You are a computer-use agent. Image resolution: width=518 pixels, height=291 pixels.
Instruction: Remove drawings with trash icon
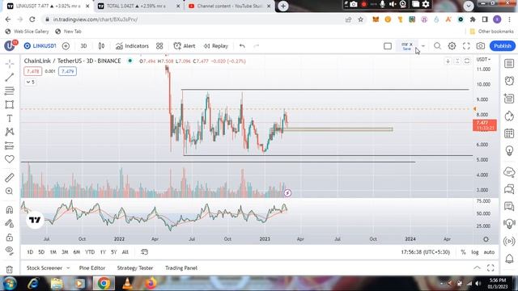coord(10,269)
